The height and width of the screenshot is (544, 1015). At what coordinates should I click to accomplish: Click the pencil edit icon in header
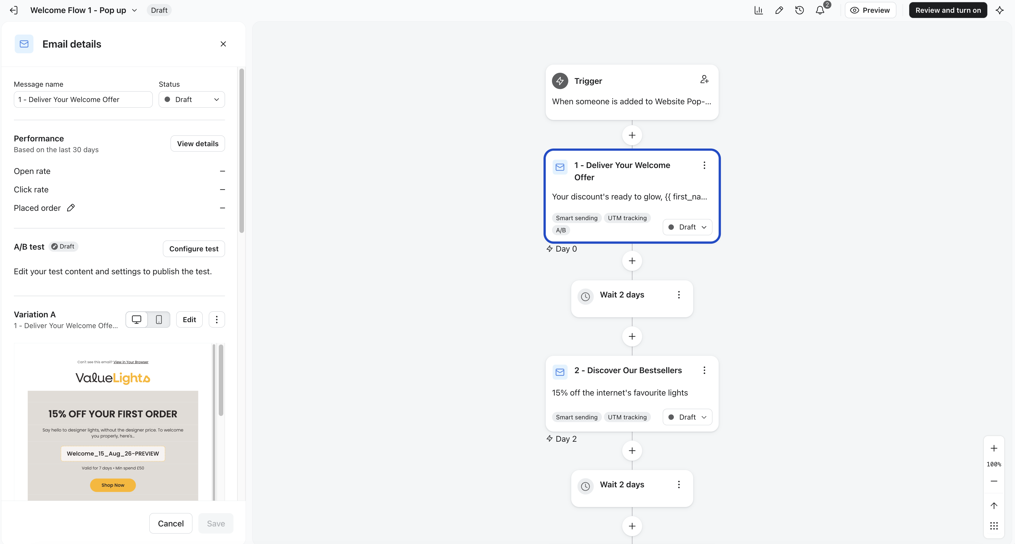click(779, 10)
